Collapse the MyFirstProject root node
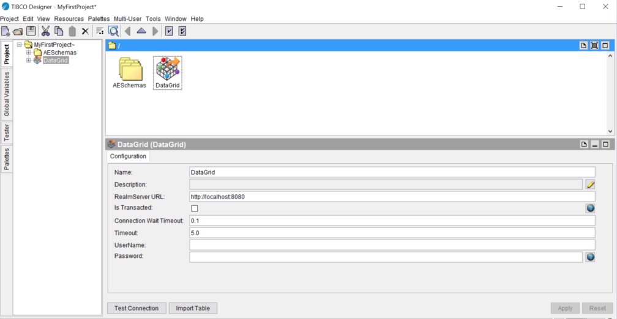The width and height of the screenshot is (617, 319). tap(20, 45)
